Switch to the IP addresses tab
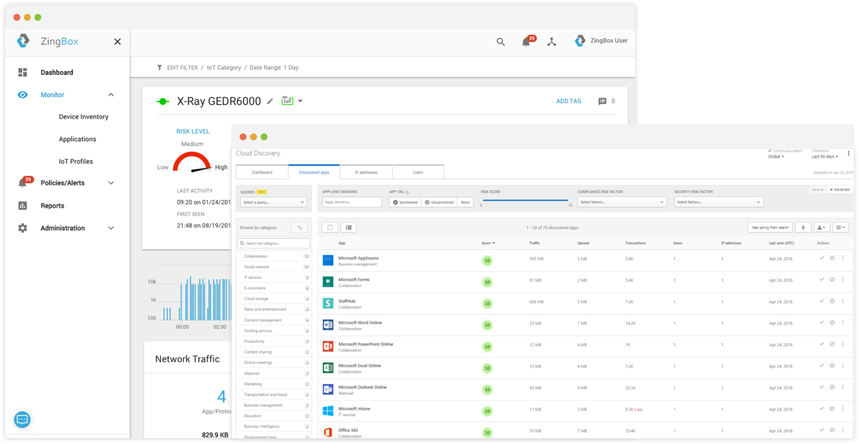The height and width of the screenshot is (444, 859). pyautogui.click(x=366, y=172)
